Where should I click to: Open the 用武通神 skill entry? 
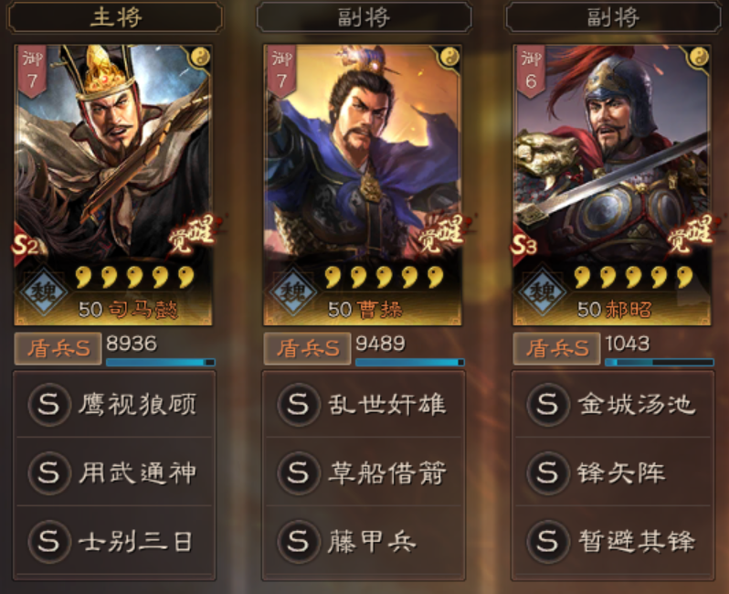click(114, 472)
